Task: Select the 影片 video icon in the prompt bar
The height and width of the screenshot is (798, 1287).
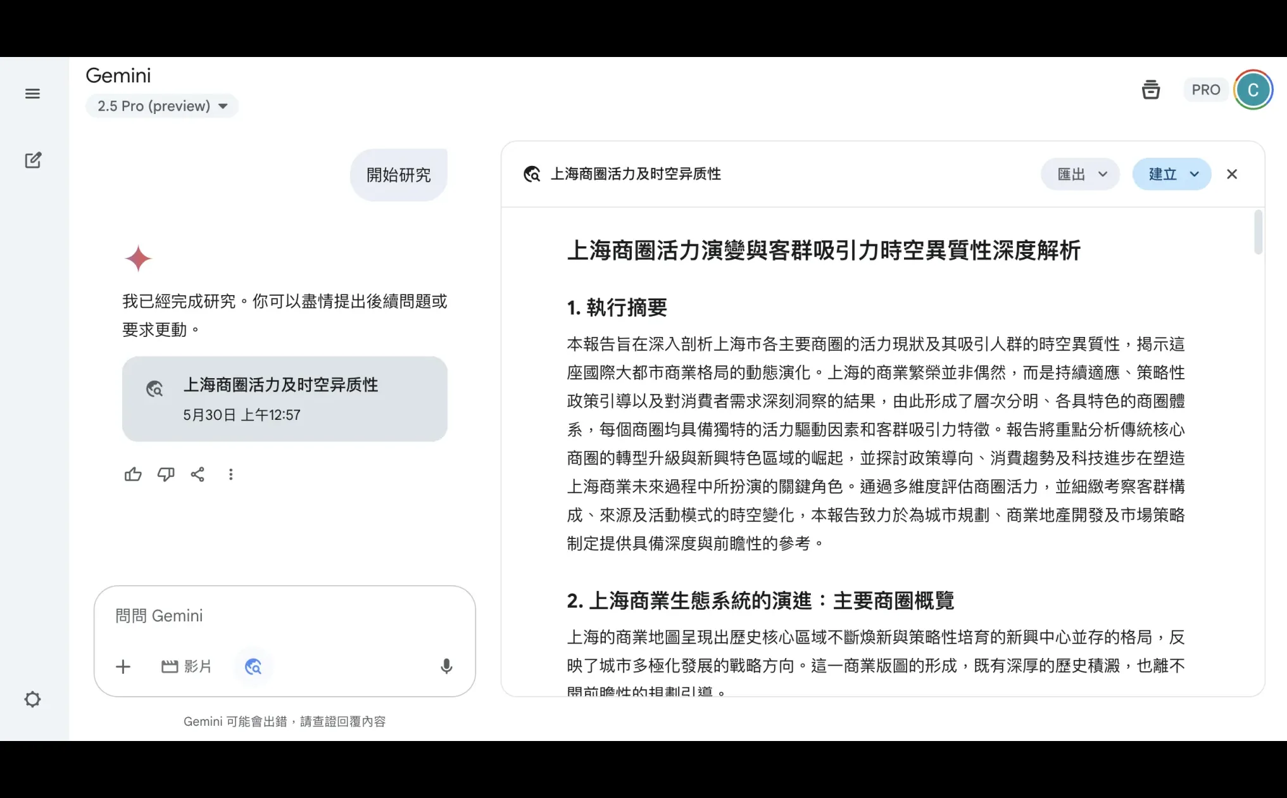Action: (187, 666)
